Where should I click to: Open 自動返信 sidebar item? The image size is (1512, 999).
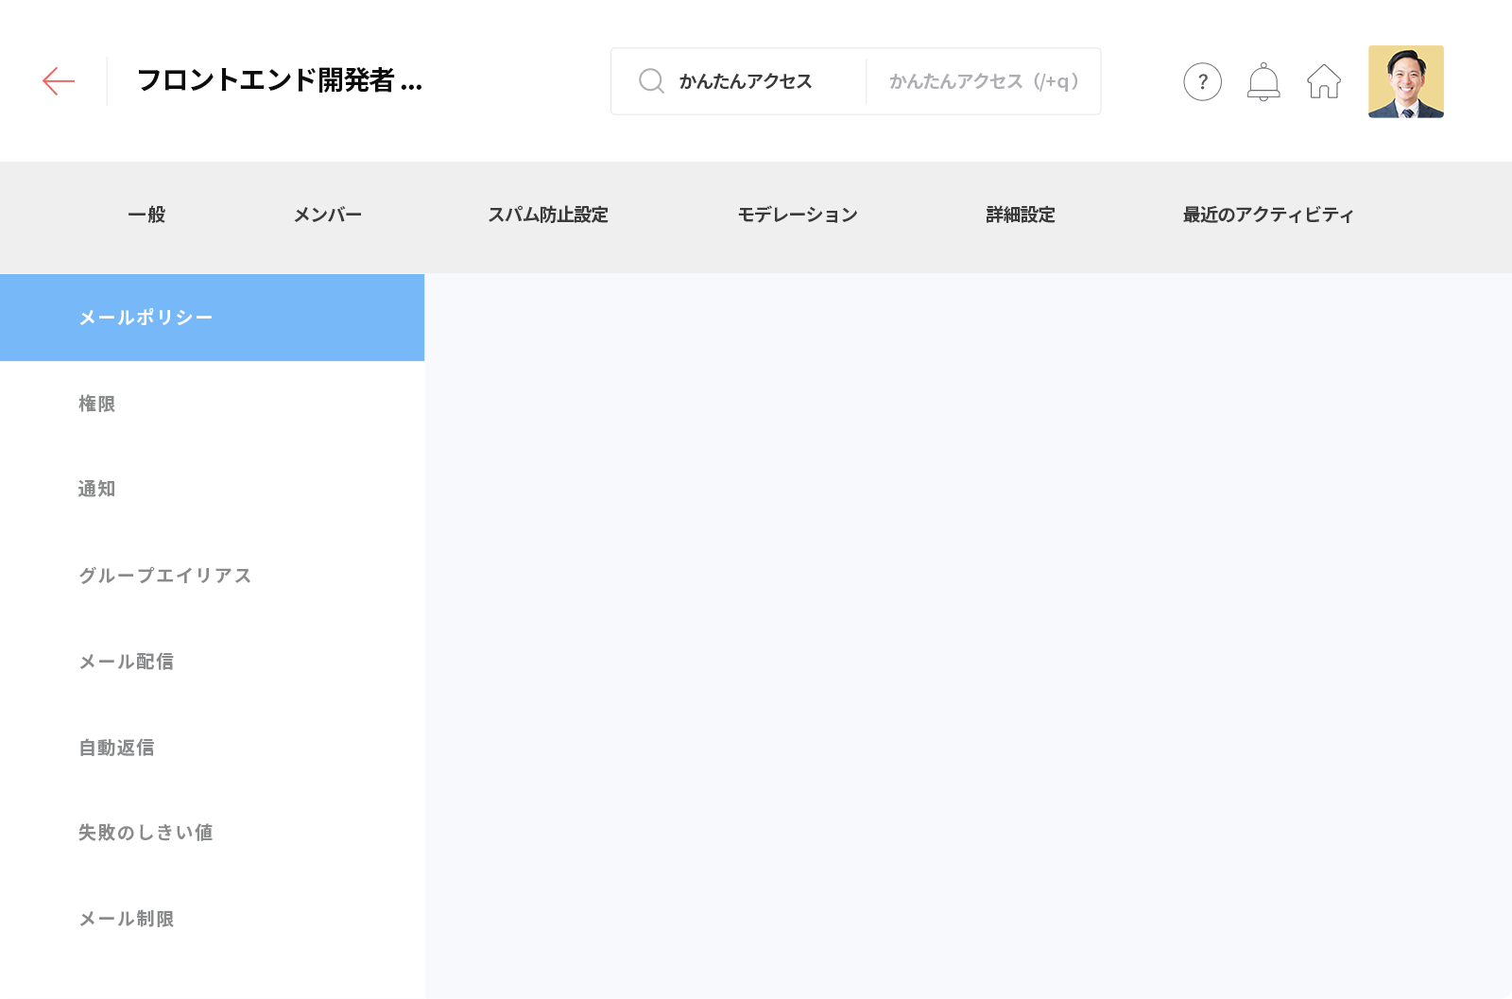point(116,748)
